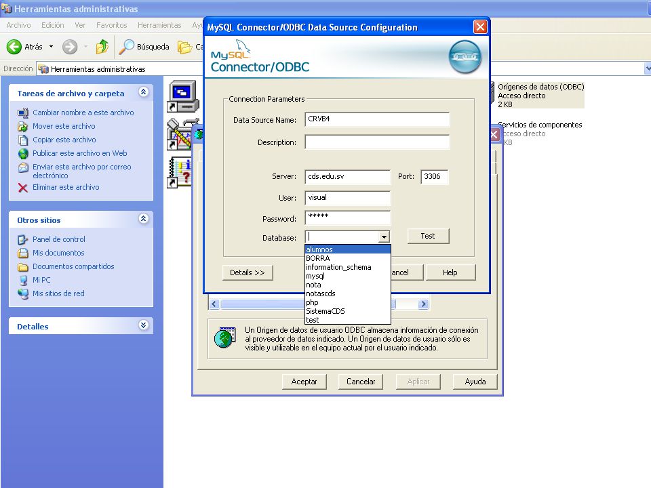Screen dimensions: 651x488
Task: Click the Port field 3306
Action: pos(434,176)
